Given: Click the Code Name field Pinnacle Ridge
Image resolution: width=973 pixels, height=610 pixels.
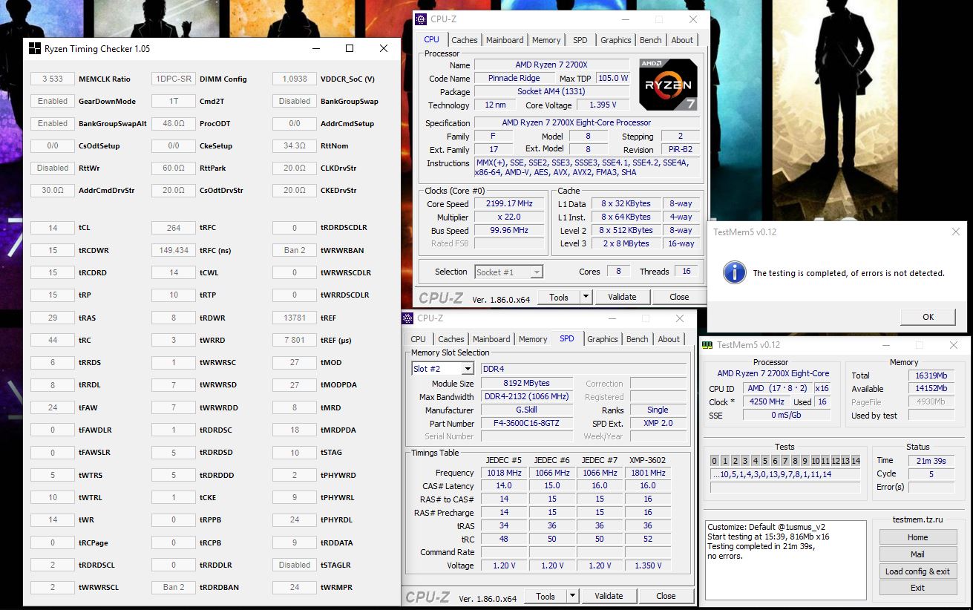Looking at the screenshot, I should [x=514, y=78].
